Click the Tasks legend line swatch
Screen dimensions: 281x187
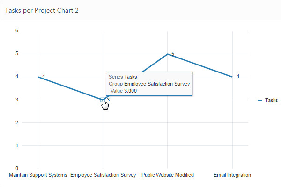click(260, 100)
